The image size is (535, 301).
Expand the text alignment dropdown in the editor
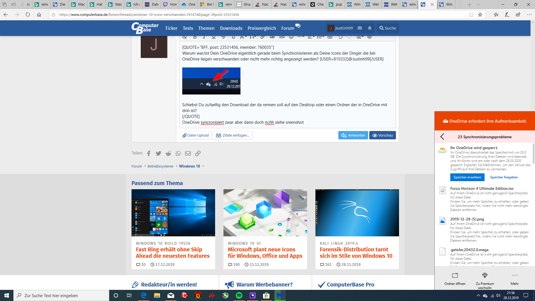tap(311, 37)
